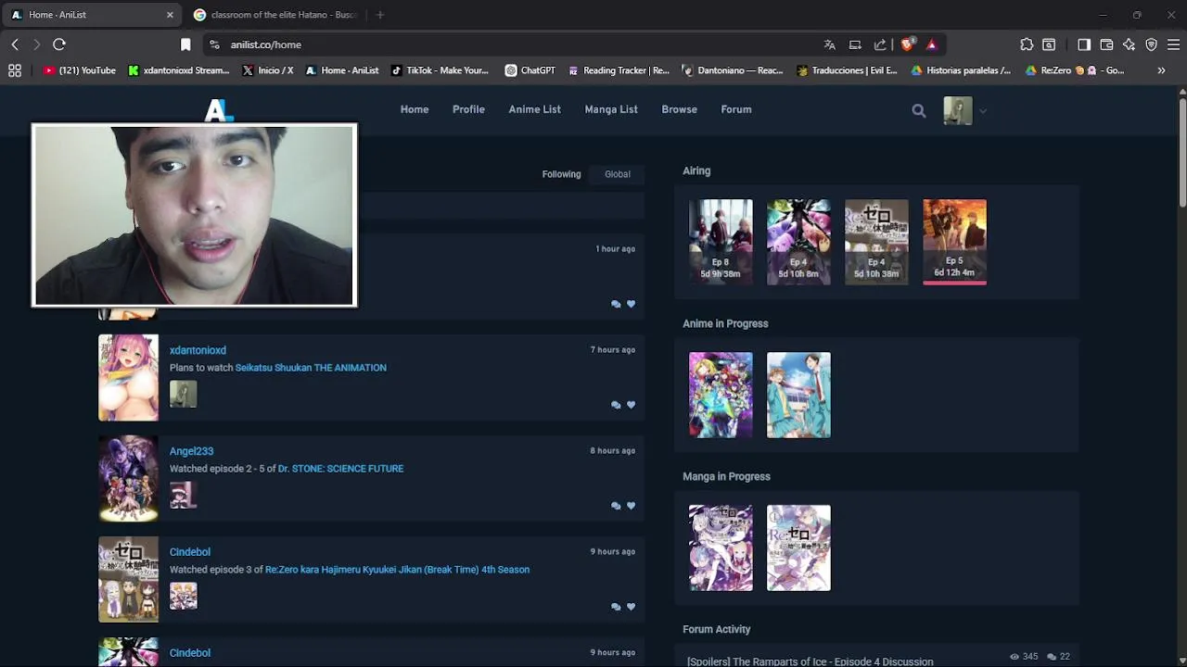Reply to xdantonioxd's Seikatsu Shuukan activity
Viewport: 1187px width, 667px height.
[x=616, y=405]
